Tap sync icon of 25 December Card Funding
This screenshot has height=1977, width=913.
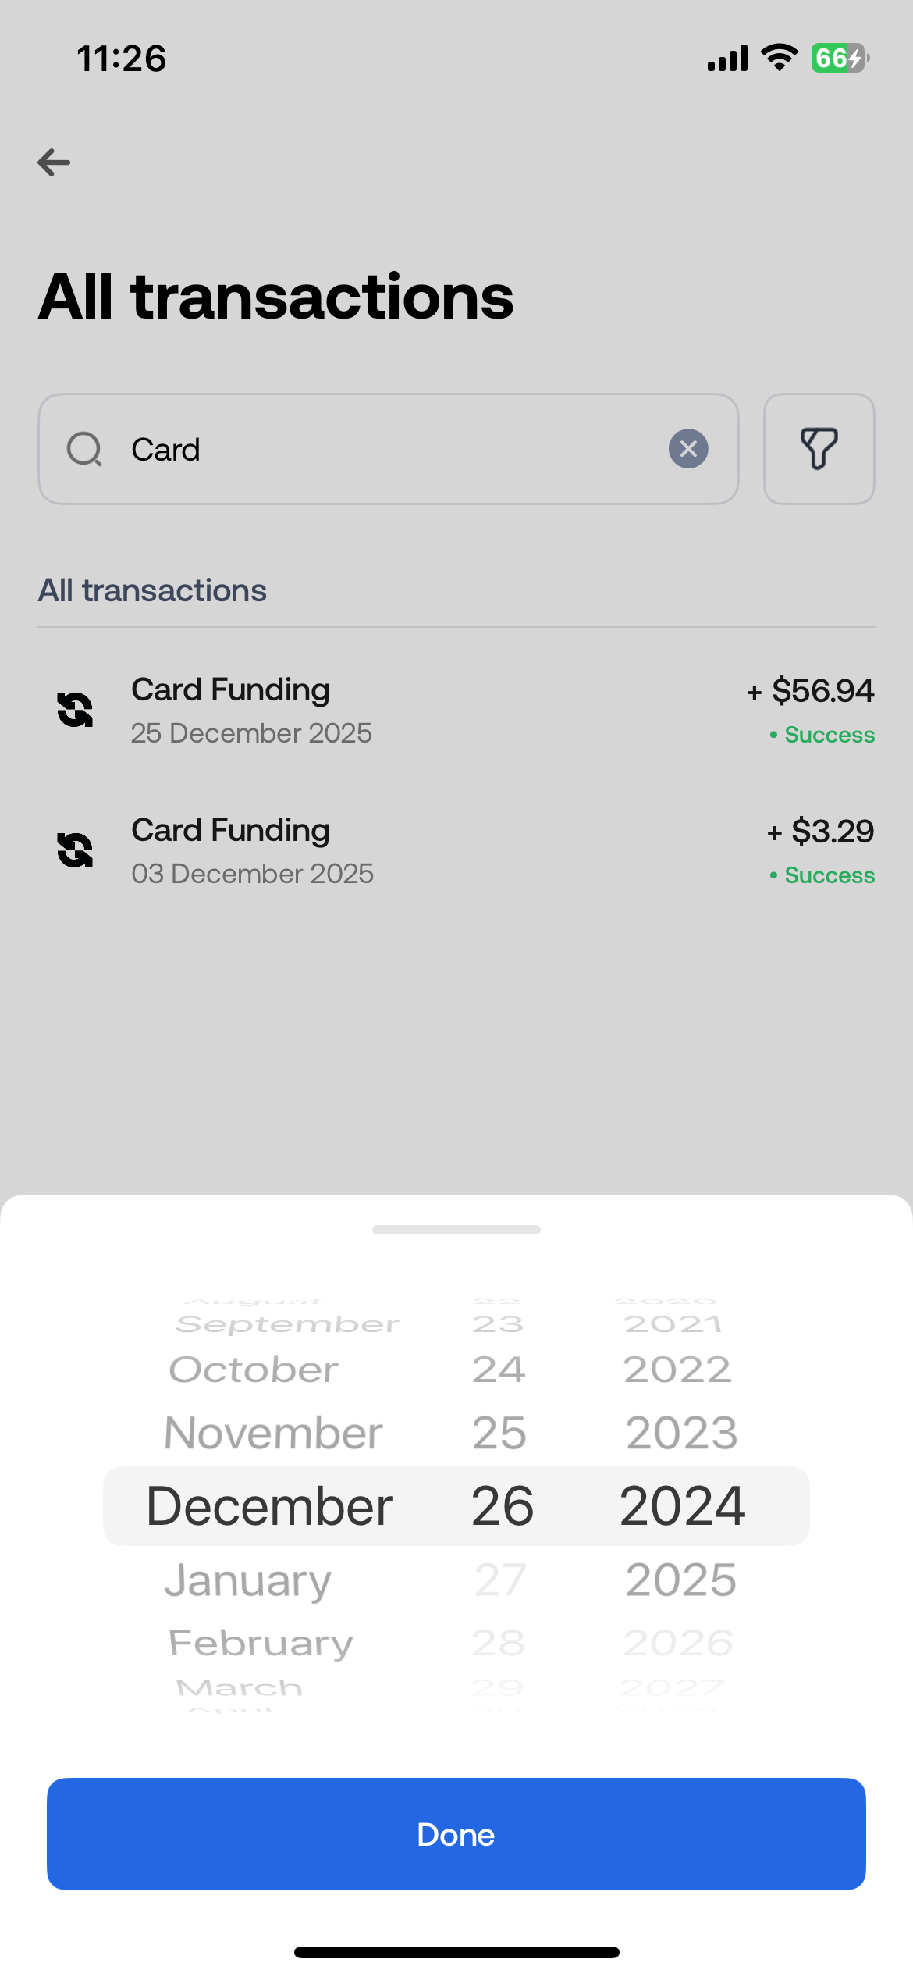coord(75,710)
